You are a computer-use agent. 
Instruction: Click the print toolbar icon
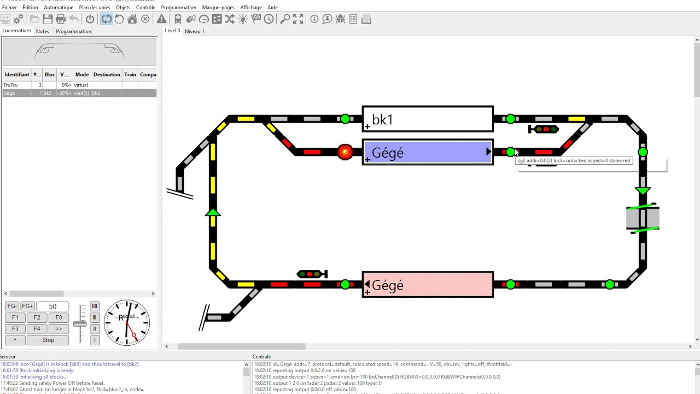coord(61,19)
